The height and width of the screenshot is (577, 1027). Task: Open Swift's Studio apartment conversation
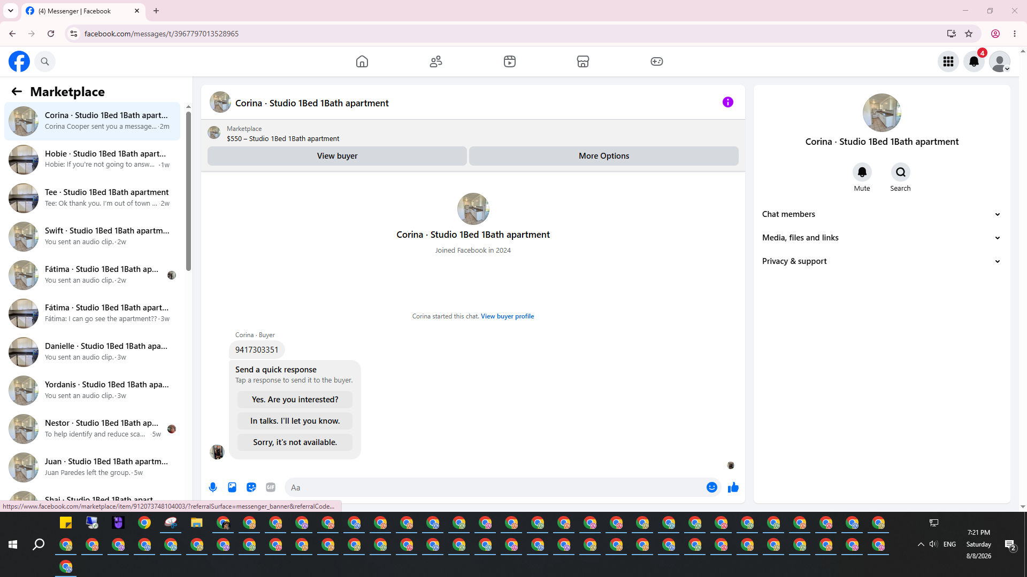tap(92, 237)
